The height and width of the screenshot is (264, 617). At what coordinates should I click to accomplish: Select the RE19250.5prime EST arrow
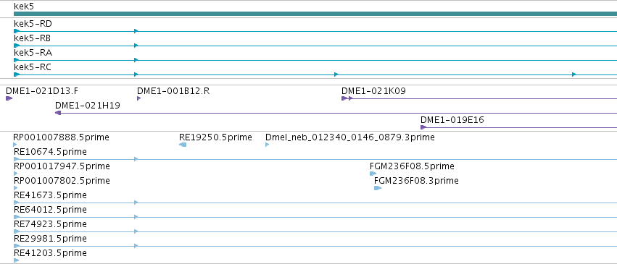[183, 145]
